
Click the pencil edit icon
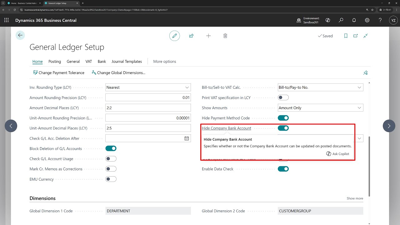pos(175,36)
